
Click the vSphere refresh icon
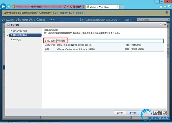coord(81,20)
